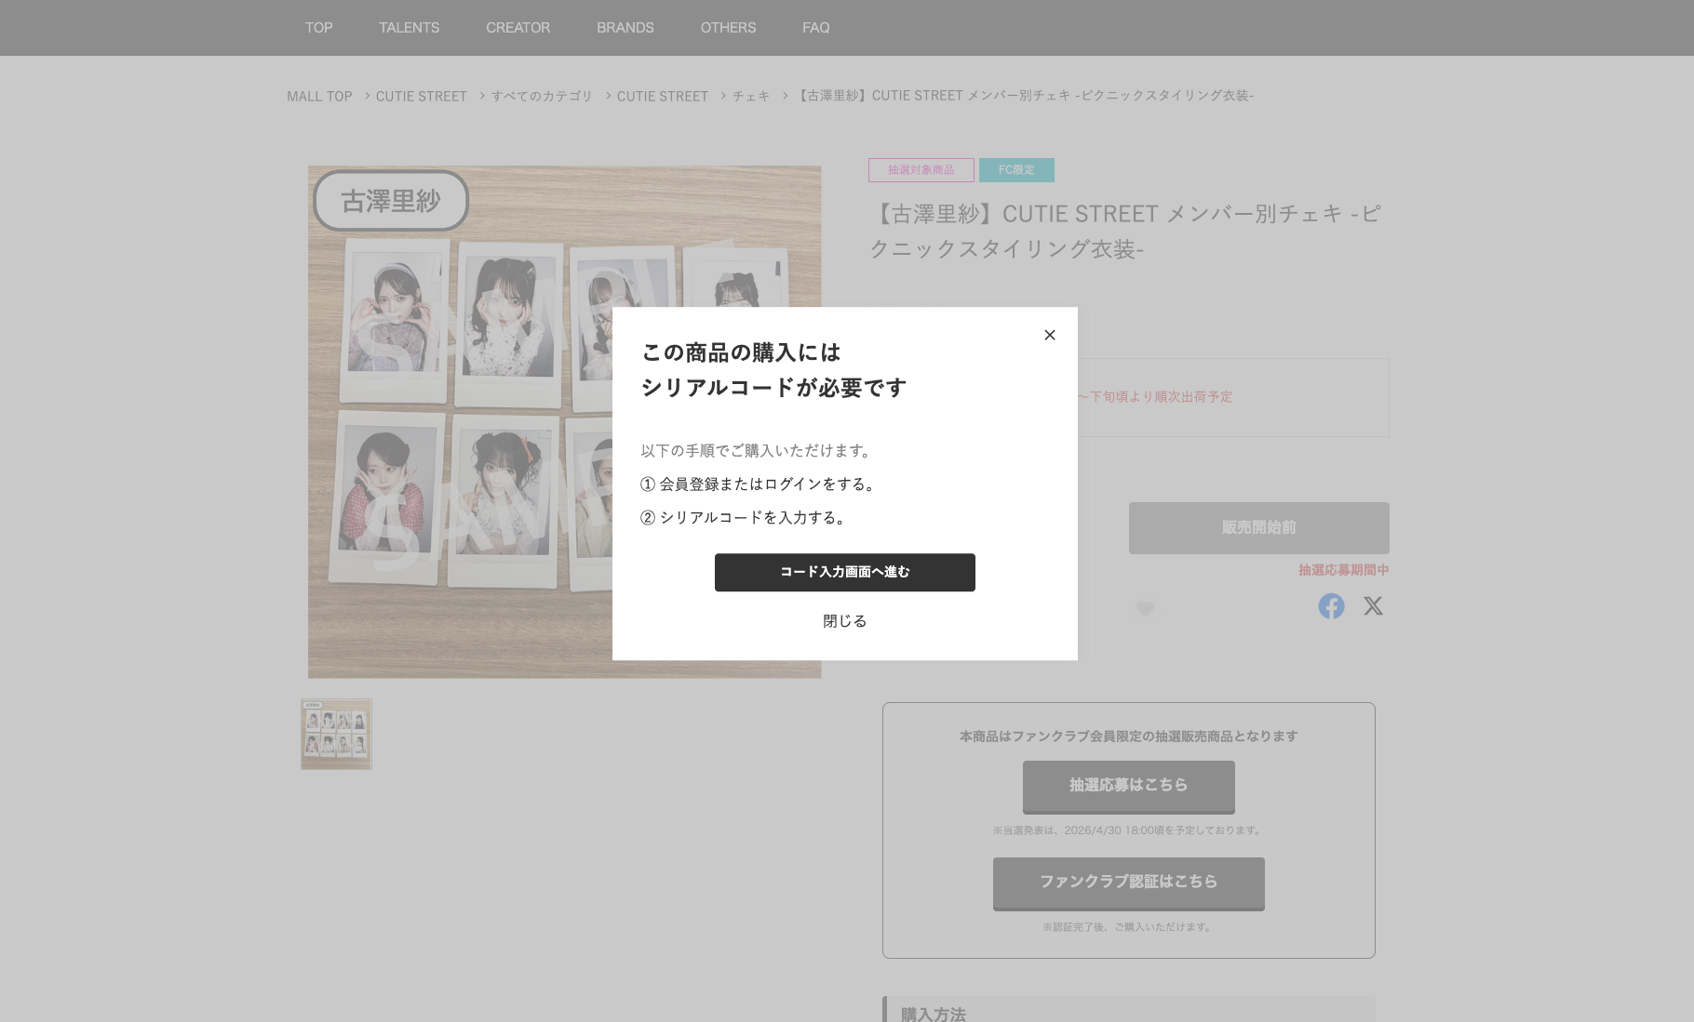The height and width of the screenshot is (1022, 1694).
Task: Open the BRANDS navigation item
Action: click(x=625, y=28)
